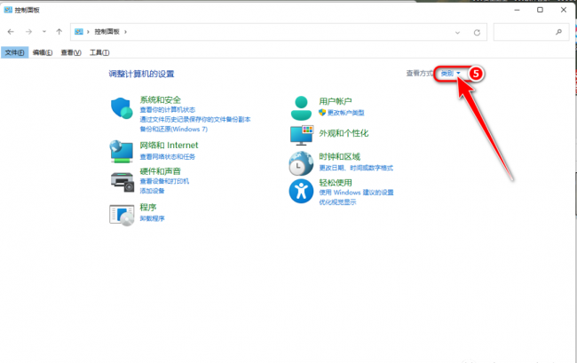
Task: Open the 系统和安全 shield icon
Action: coord(122,107)
